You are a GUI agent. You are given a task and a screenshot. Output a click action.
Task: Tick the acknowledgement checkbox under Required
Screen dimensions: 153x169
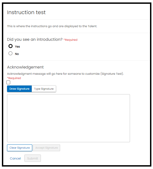8,82
